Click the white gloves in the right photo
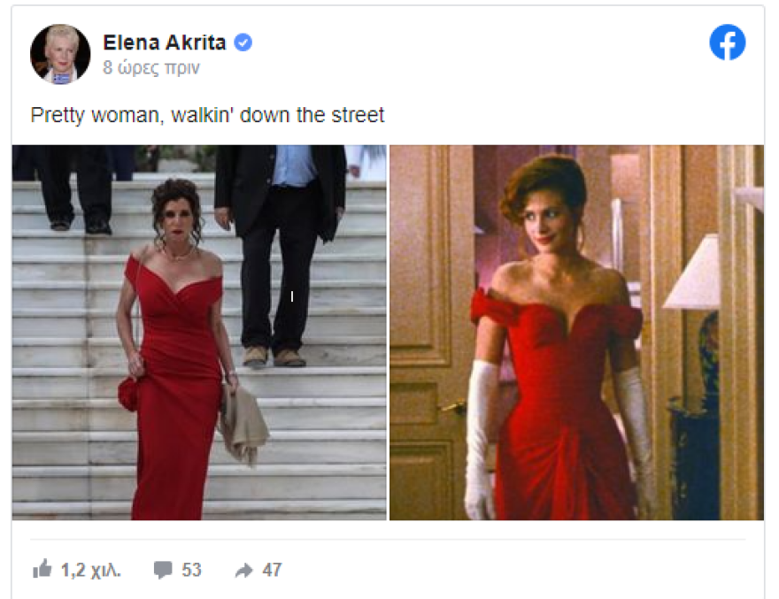 tap(481, 437)
